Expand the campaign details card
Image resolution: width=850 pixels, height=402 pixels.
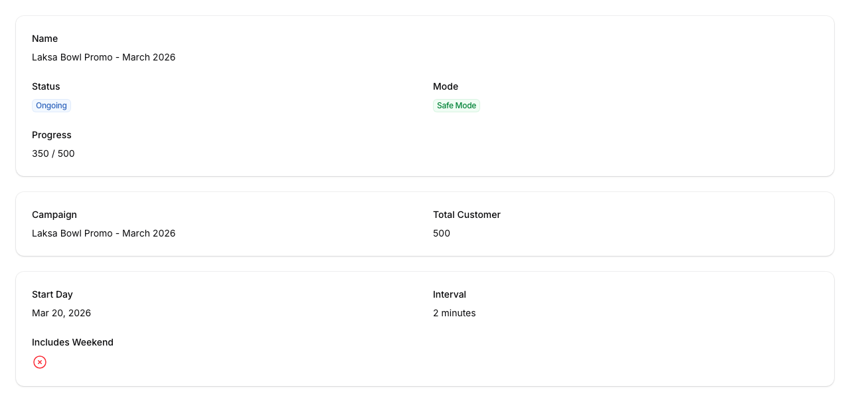[425, 223]
